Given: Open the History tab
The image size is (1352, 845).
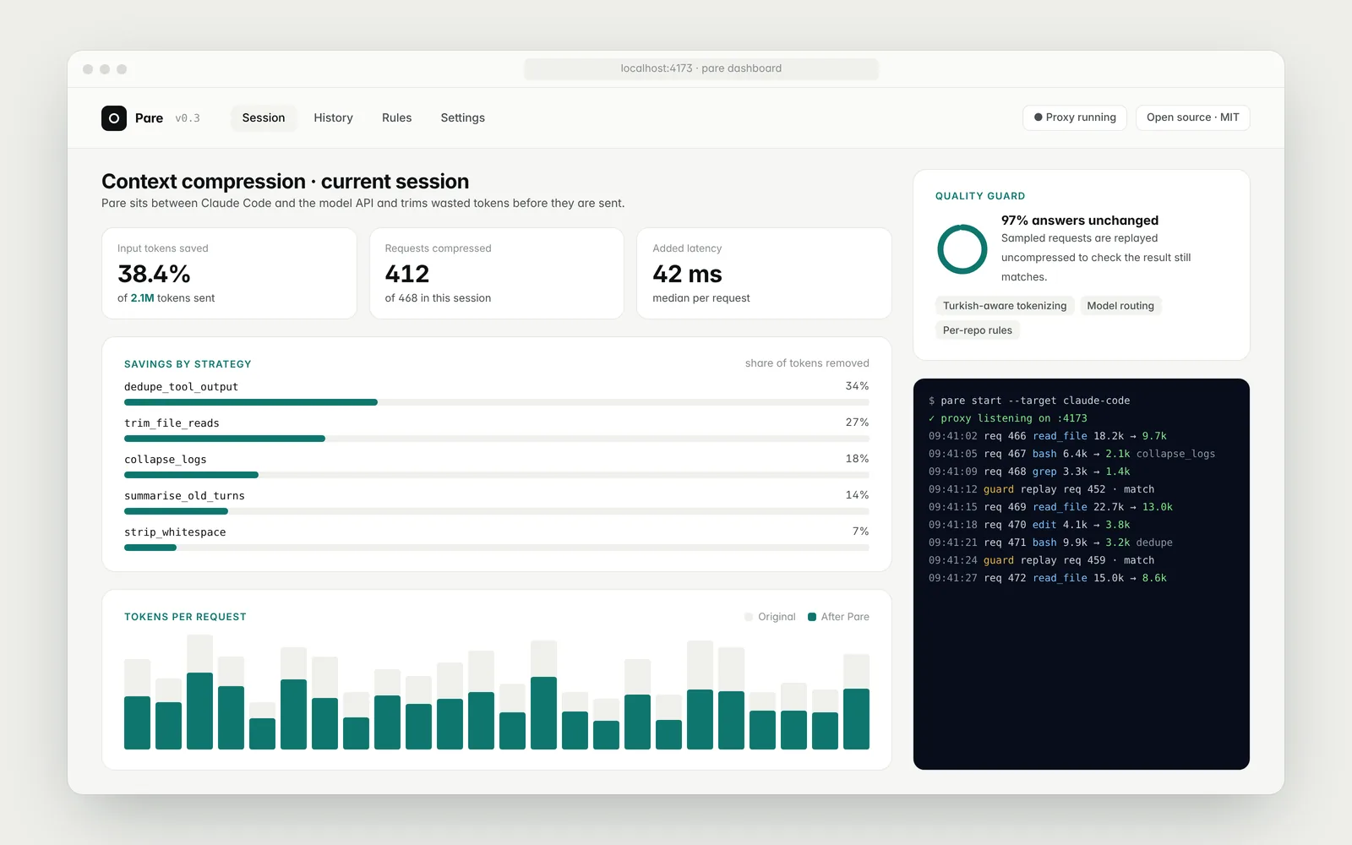Looking at the screenshot, I should click(x=333, y=118).
